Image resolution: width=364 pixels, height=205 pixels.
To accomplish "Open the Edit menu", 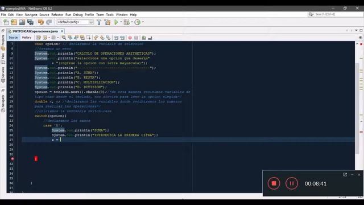I will tap(11, 15).
